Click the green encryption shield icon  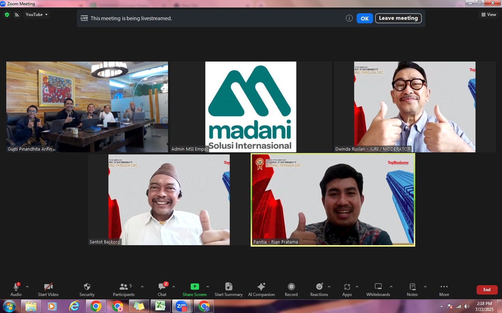click(x=7, y=15)
